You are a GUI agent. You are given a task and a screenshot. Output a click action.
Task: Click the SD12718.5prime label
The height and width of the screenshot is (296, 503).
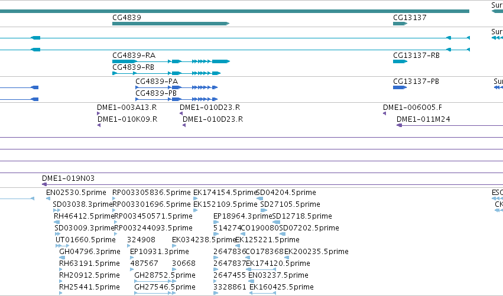(x=302, y=216)
